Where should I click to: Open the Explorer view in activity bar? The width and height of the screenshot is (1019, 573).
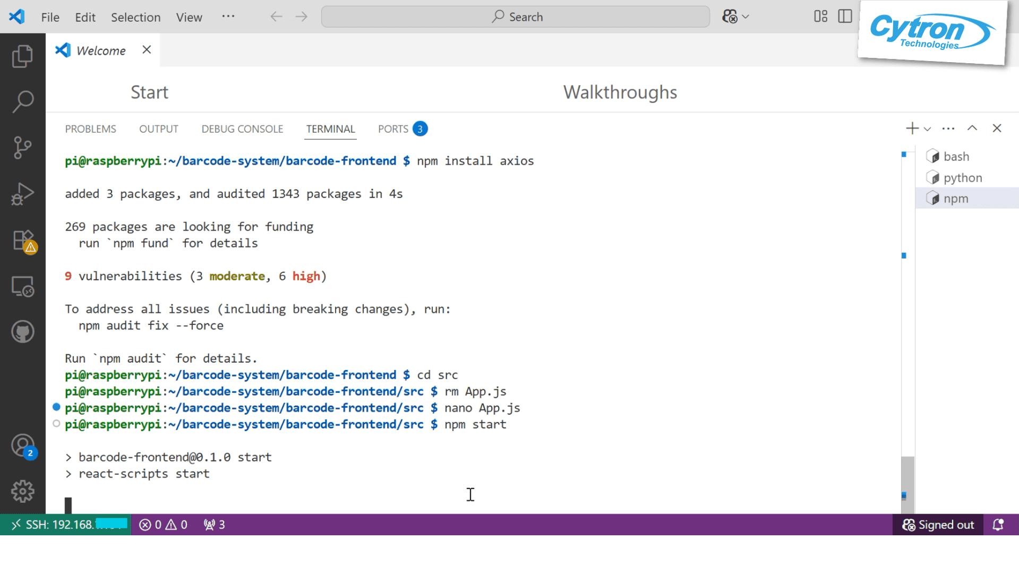pos(22,56)
